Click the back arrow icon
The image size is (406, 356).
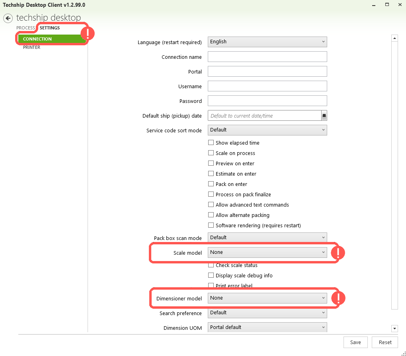[8, 18]
